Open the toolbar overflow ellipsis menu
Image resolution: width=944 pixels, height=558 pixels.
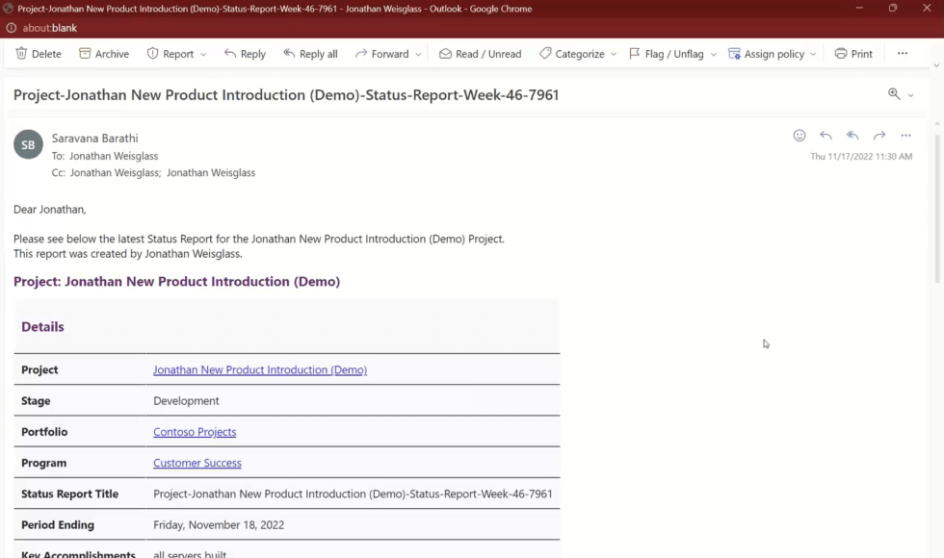pos(902,54)
